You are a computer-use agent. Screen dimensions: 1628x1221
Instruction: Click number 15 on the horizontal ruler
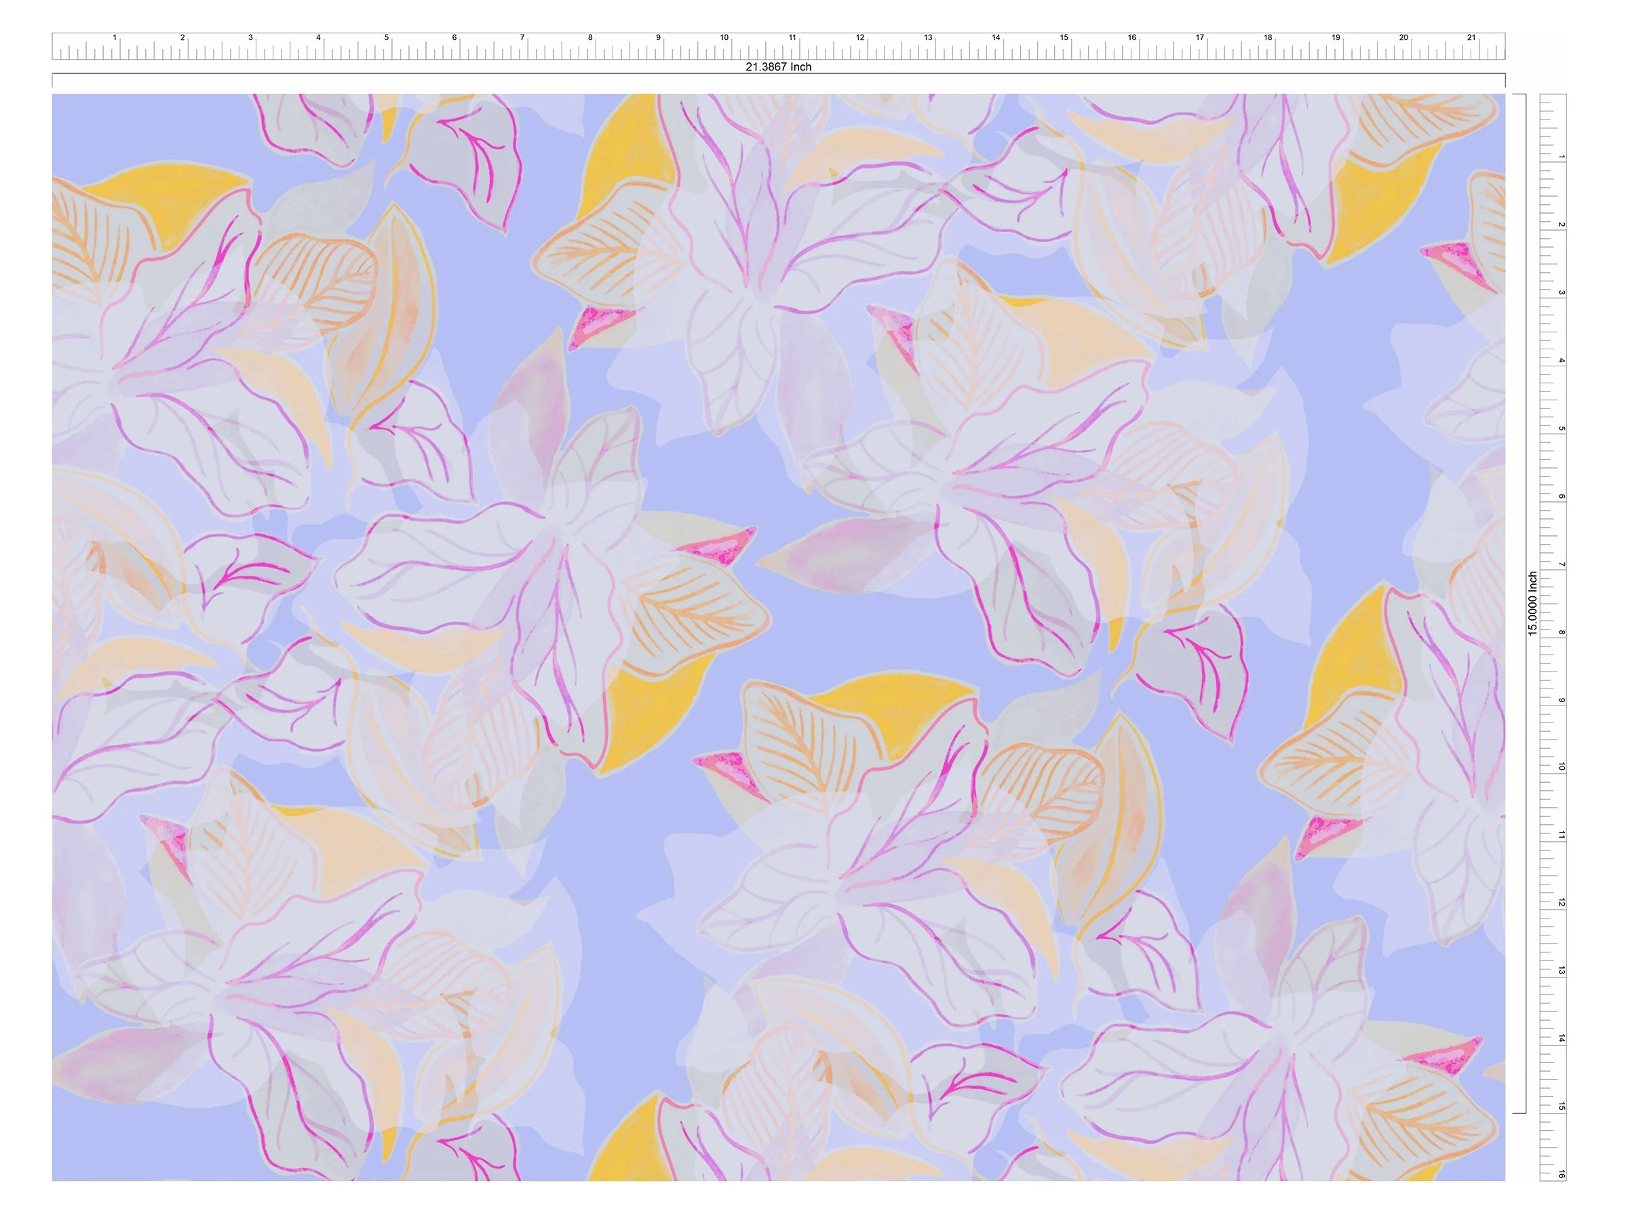point(1064,37)
